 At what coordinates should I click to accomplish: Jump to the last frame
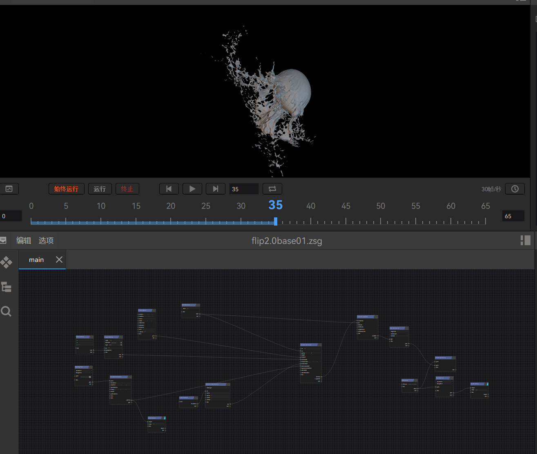215,189
